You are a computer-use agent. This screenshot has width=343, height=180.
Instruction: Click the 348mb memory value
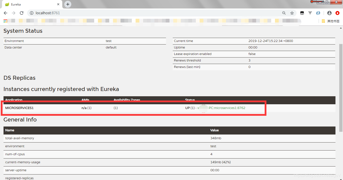click(216, 138)
